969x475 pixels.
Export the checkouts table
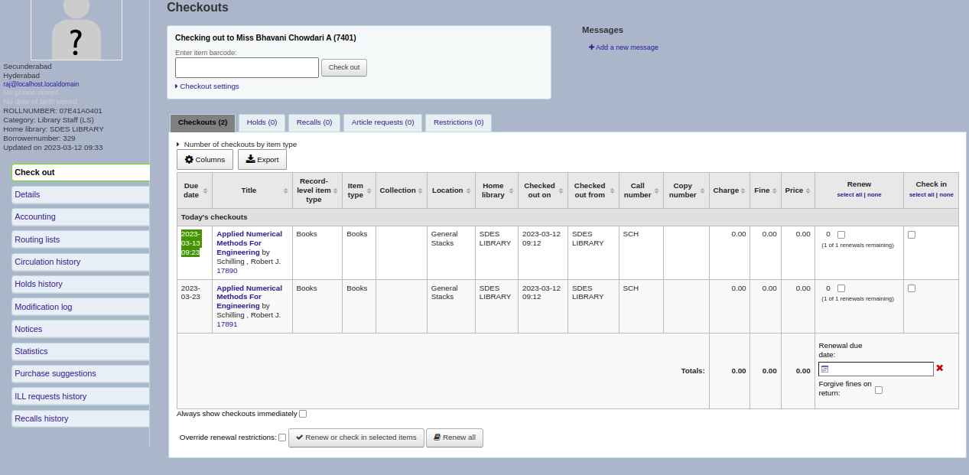point(262,160)
